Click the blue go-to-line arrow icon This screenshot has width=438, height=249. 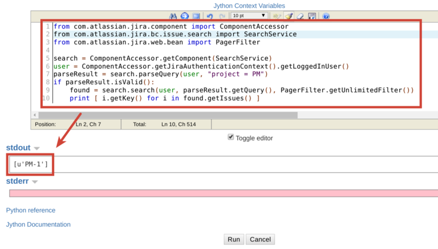point(184,16)
